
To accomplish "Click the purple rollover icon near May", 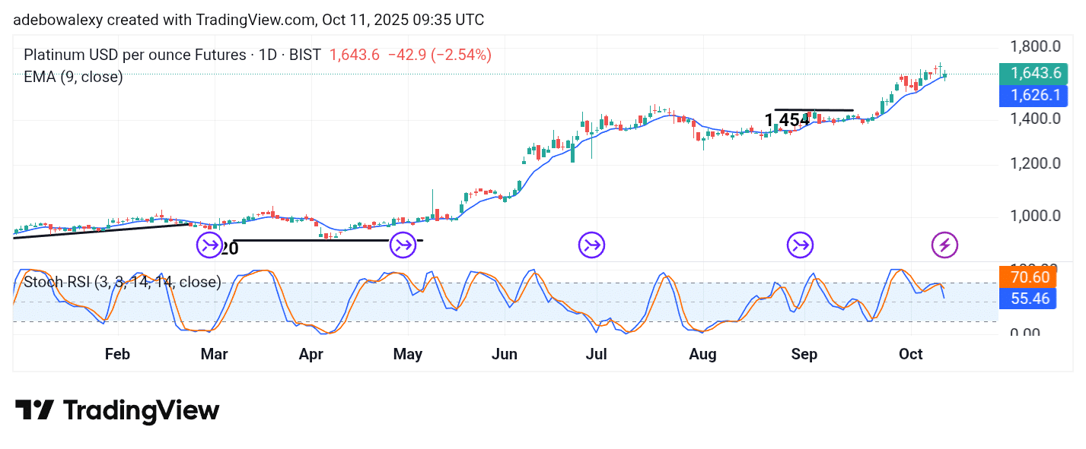I will click(403, 245).
